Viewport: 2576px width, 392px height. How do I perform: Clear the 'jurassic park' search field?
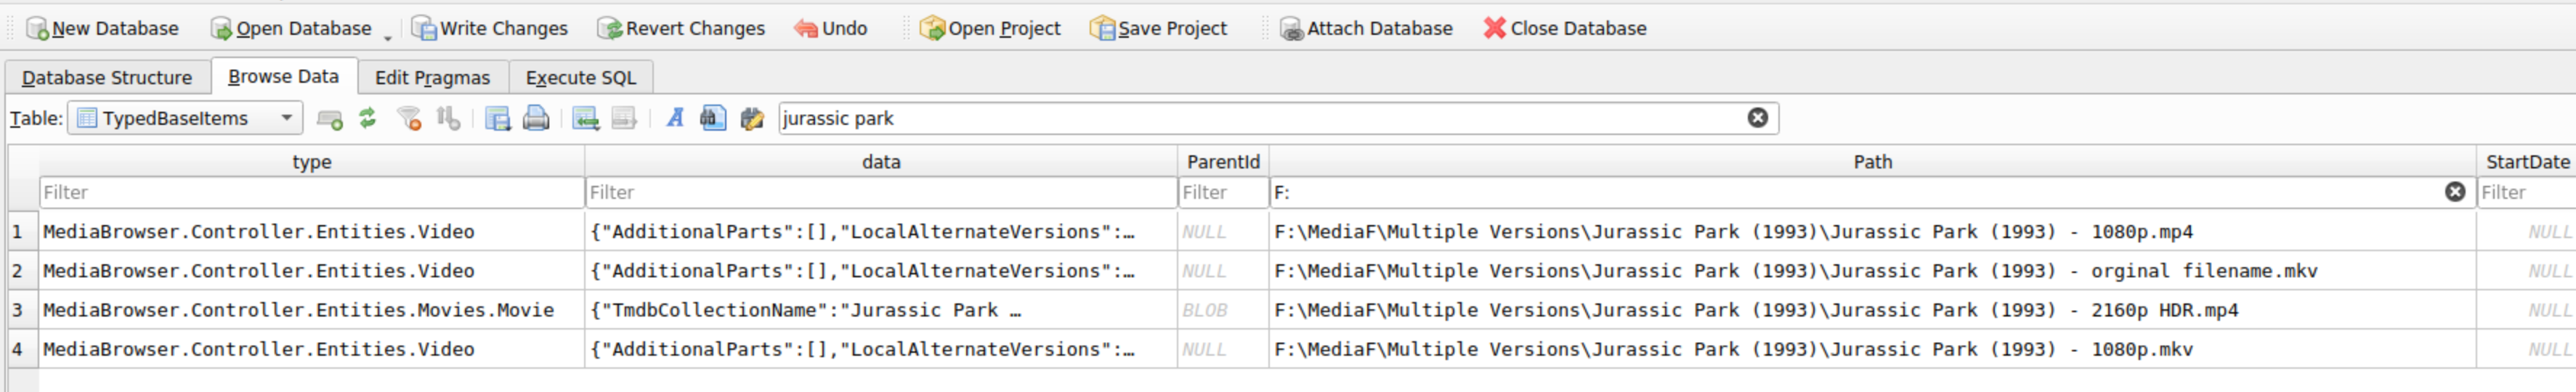pyautogui.click(x=1757, y=118)
